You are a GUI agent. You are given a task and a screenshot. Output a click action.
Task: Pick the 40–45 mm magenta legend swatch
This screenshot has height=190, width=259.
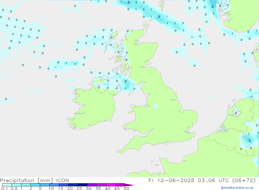click(111, 185)
